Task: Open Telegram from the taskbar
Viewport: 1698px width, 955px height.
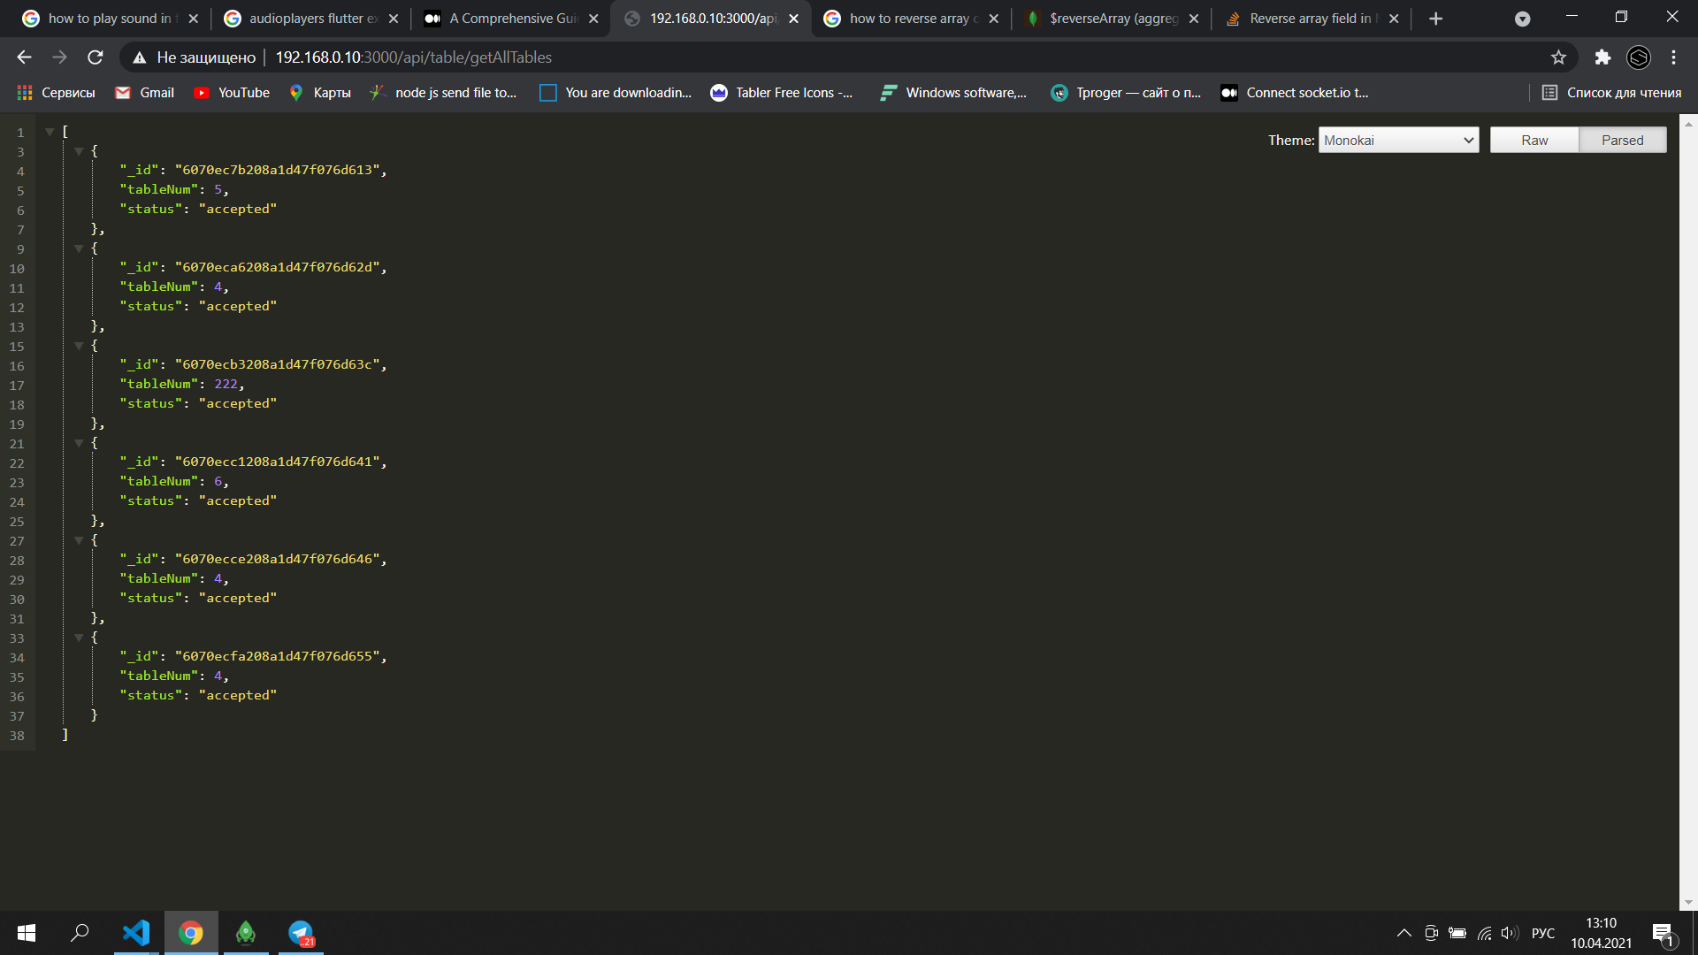Action: pos(301,933)
